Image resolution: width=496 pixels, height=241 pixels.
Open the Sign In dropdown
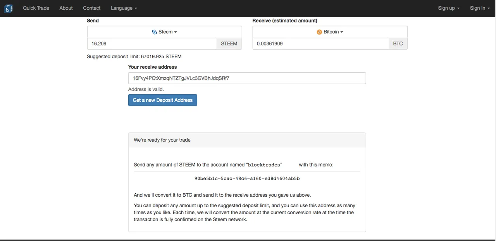(480, 8)
